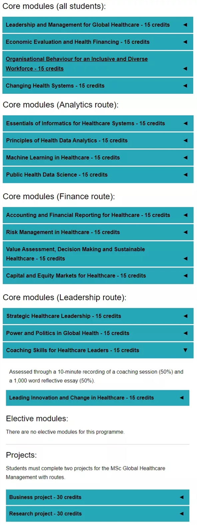197x525 pixels.
Task: Expand Leadership and Management for Global Healthcare arrow
Action: click(x=185, y=25)
